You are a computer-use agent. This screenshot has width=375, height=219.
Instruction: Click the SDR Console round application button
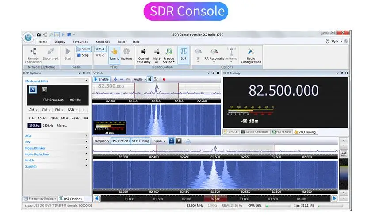(28, 37)
